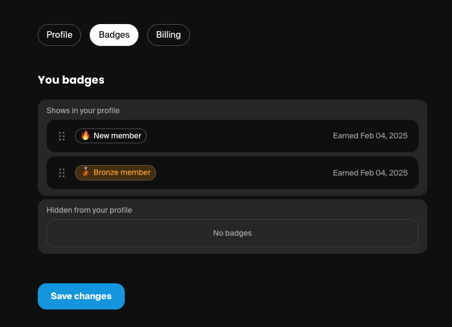Select the Badges tab
Screen dimensions: 452x327
[x=114, y=35]
